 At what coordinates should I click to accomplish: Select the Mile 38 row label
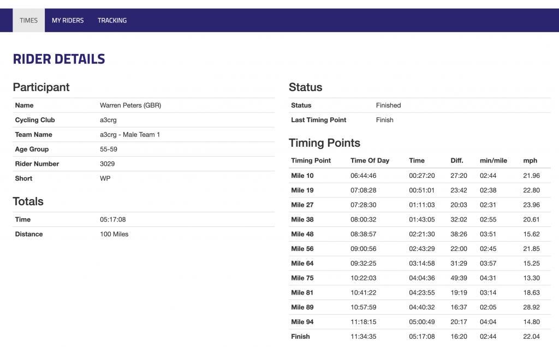point(302,219)
